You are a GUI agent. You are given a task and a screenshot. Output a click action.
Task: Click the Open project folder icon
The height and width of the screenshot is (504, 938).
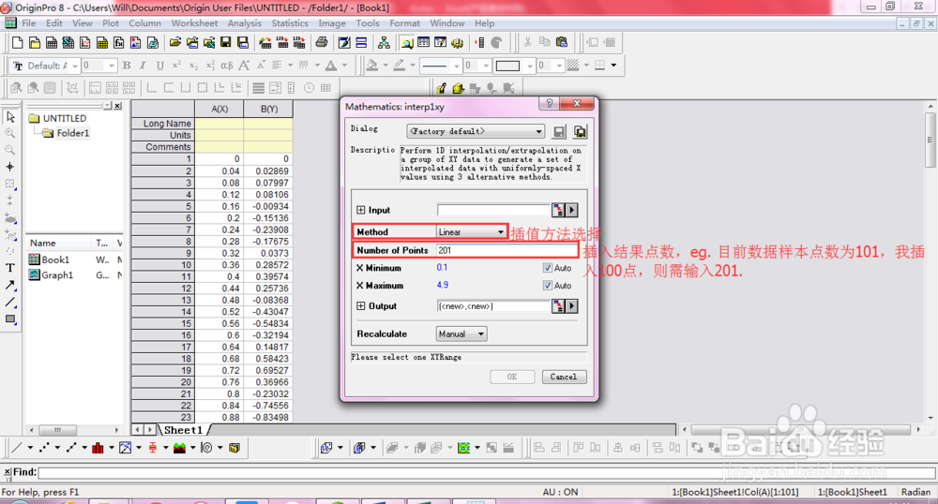pyautogui.click(x=175, y=42)
